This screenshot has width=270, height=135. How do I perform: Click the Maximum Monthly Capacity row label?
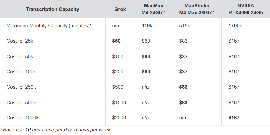point(49,26)
